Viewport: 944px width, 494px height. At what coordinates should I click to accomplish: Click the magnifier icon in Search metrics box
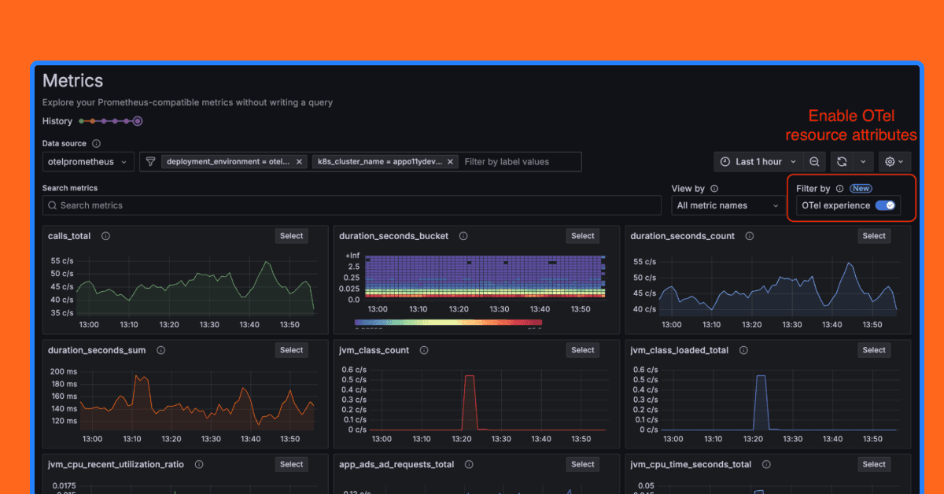pyautogui.click(x=51, y=205)
